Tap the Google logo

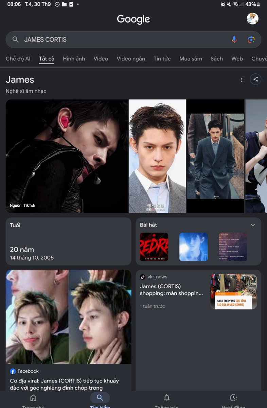[x=133, y=19]
